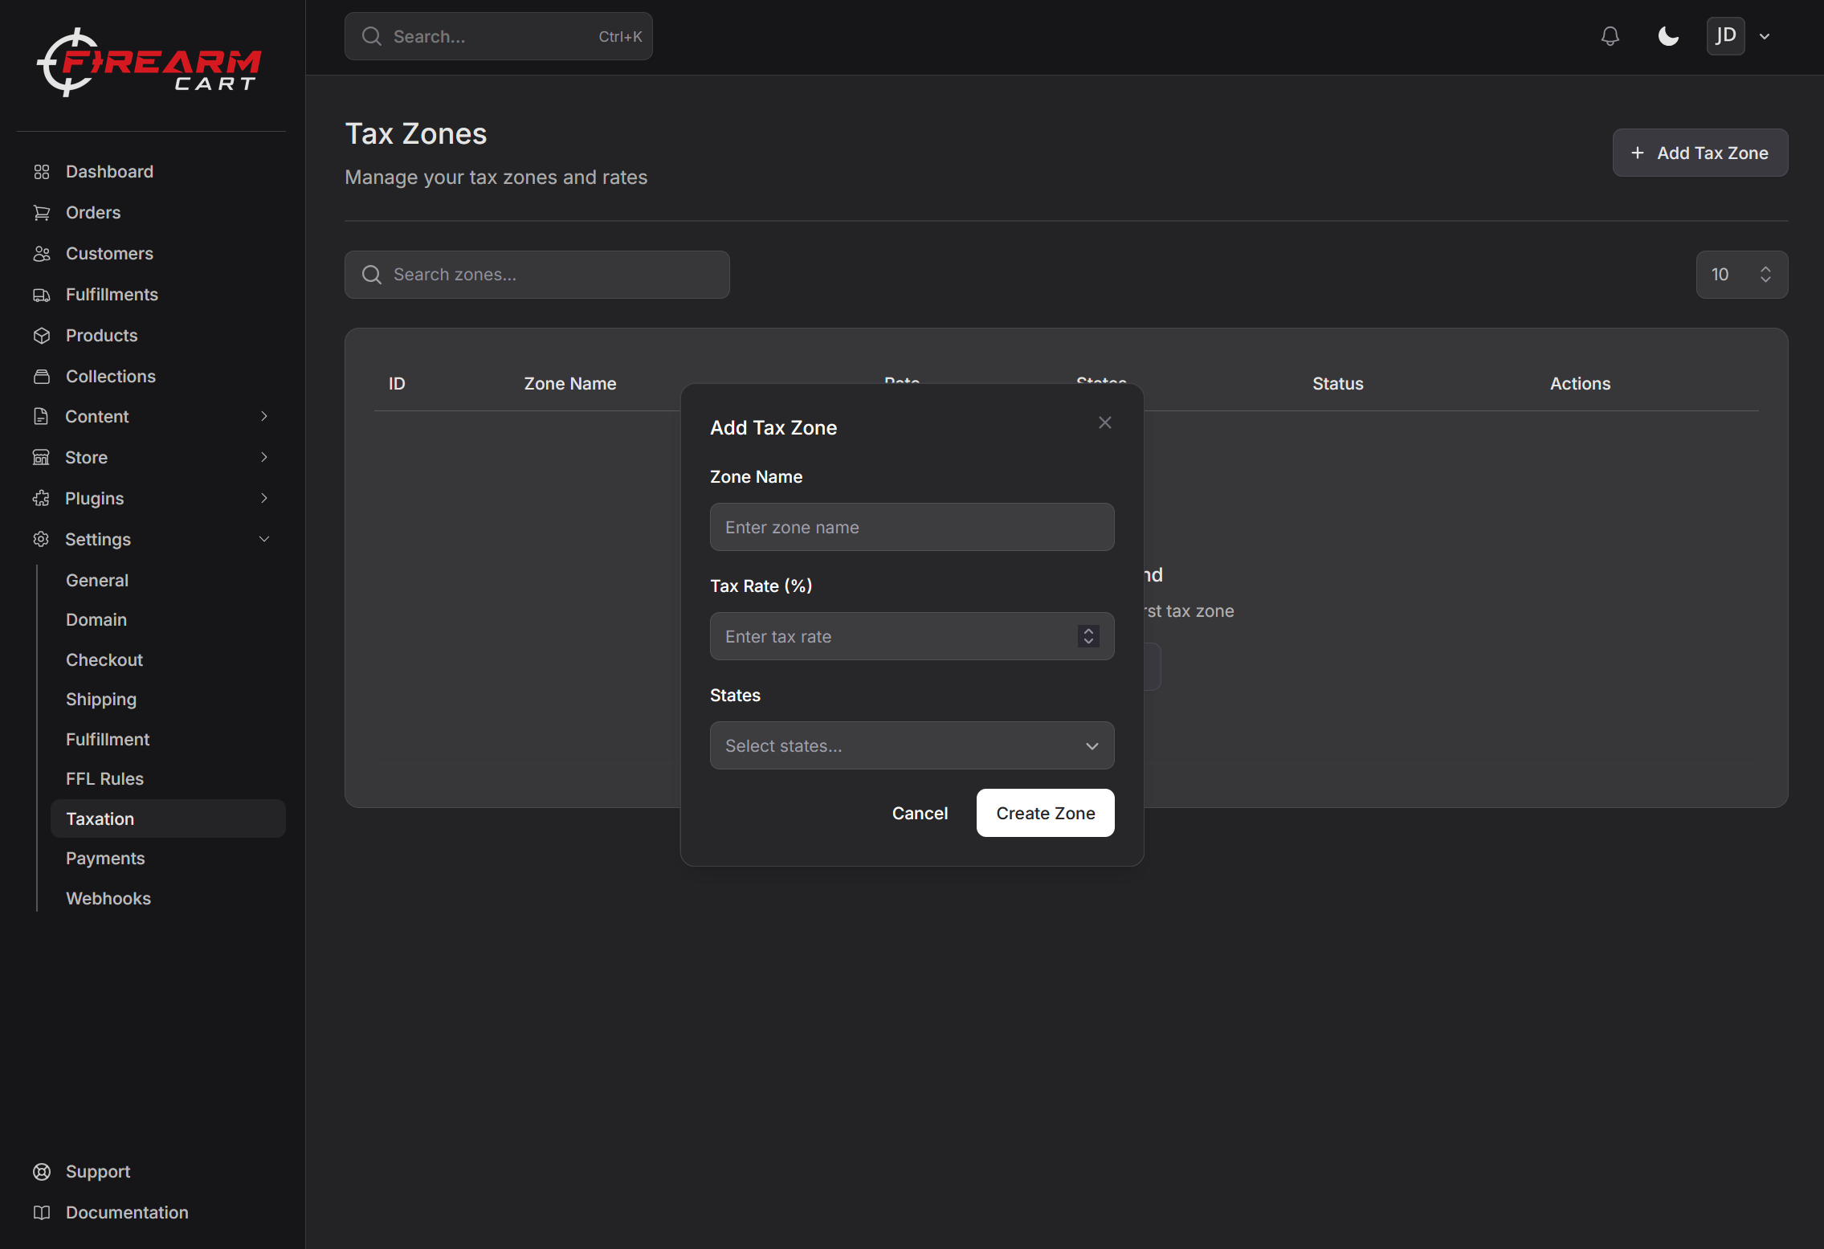This screenshot has width=1824, height=1249.
Task: Click the Status column header
Action: click(x=1338, y=384)
